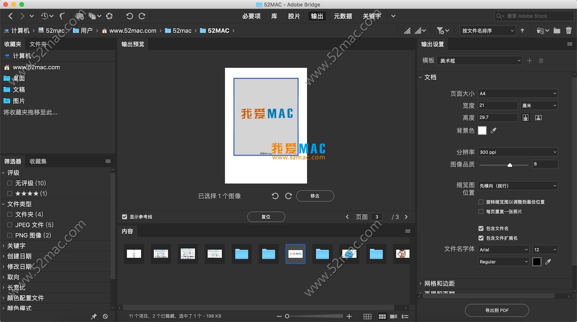Click the 导出到 PDF button
The image size is (577, 322).
[x=497, y=310]
